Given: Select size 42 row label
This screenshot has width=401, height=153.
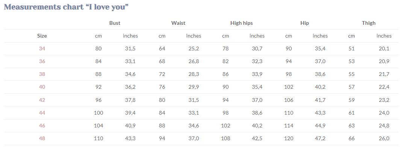Looking at the screenshot, I should (42, 100).
